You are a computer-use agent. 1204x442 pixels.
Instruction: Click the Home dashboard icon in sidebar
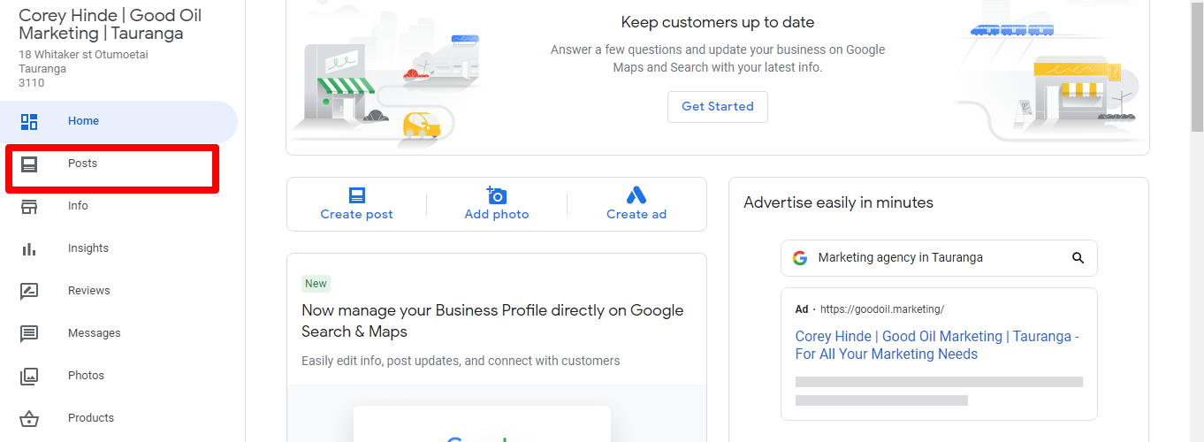pos(29,122)
